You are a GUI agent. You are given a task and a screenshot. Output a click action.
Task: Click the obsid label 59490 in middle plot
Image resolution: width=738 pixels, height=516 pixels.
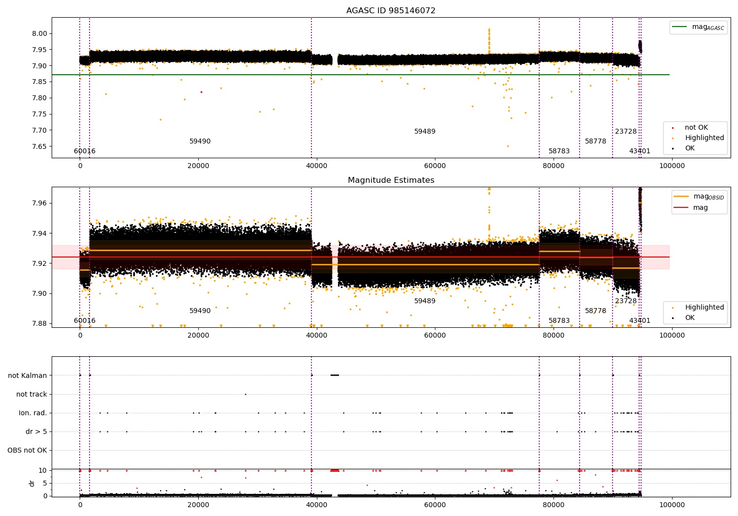(200, 311)
